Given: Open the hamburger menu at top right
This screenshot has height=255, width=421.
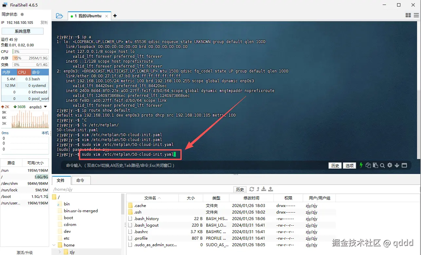Looking at the screenshot, I should [x=416, y=15].
